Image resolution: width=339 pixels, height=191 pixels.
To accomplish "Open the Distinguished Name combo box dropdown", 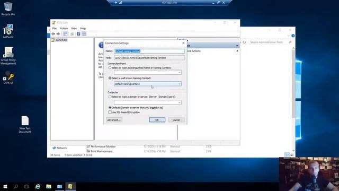I will tap(180, 72).
